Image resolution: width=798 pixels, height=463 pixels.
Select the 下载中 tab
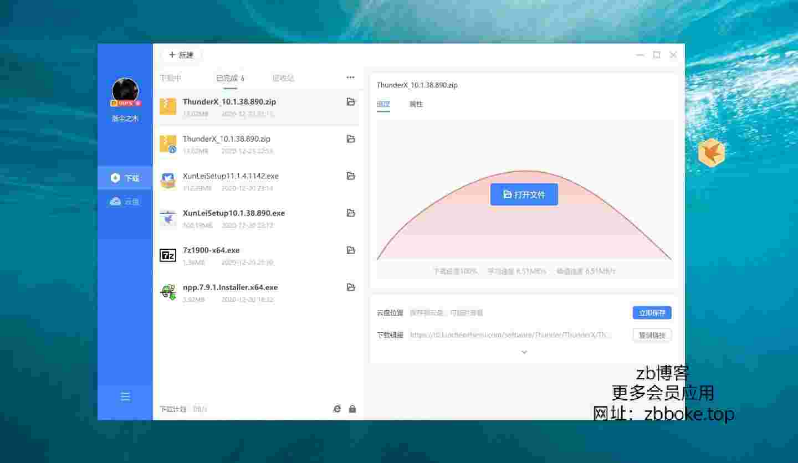pyautogui.click(x=171, y=78)
